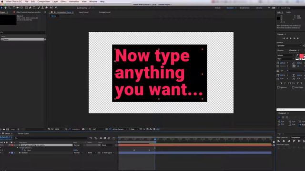Open the Animation menu
This screenshot has width=305, height=171.
[74, 1]
